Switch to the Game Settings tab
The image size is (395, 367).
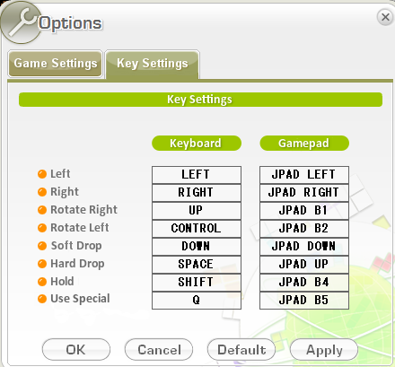click(55, 64)
